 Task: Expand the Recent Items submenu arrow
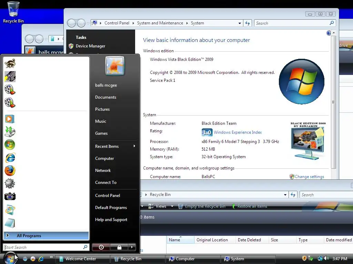click(134, 146)
